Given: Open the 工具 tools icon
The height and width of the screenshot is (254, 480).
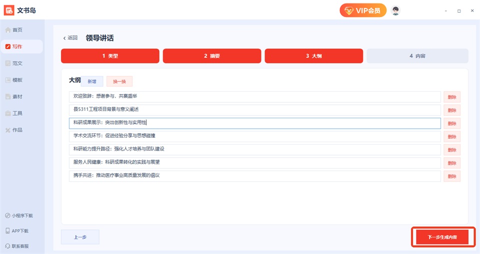Looking at the screenshot, I should [8, 113].
